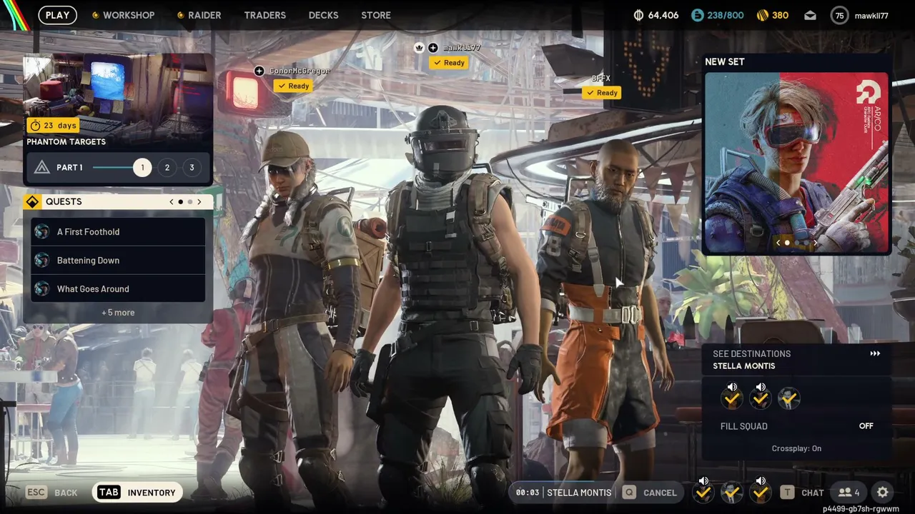Open A First Foothold quest
This screenshot has width=915, height=514.
coord(118,232)
